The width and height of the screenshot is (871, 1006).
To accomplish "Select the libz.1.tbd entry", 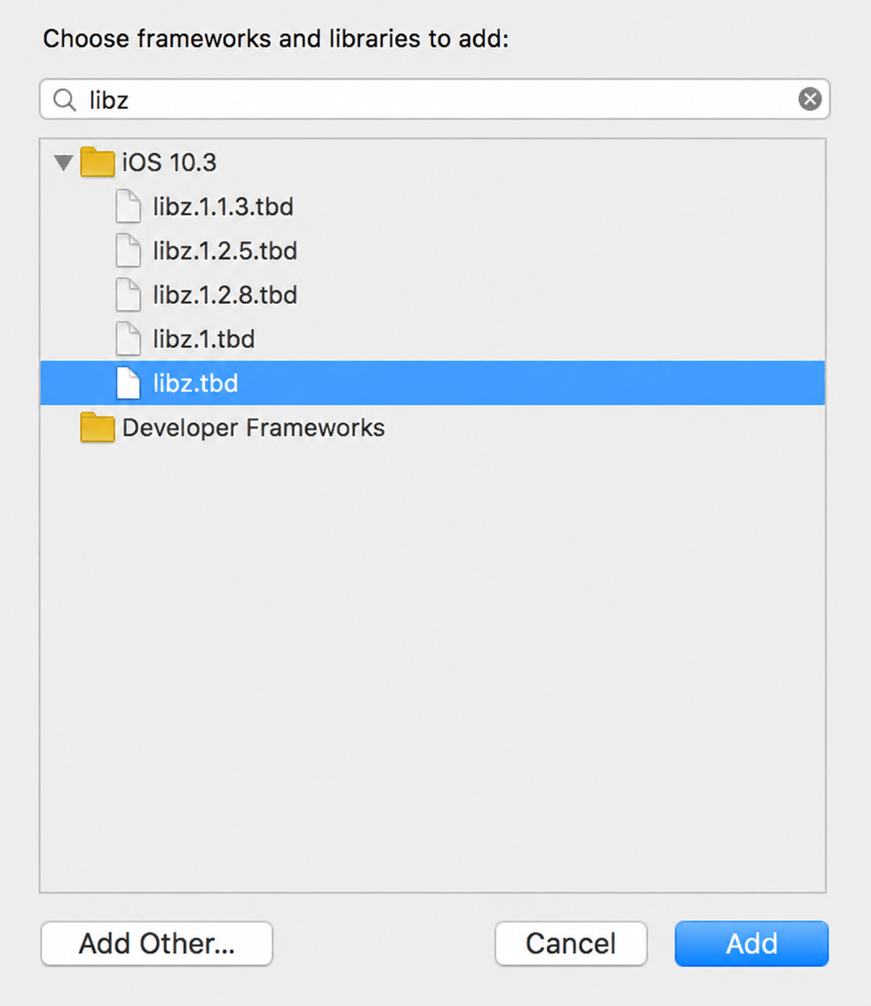I will (204, 339).
